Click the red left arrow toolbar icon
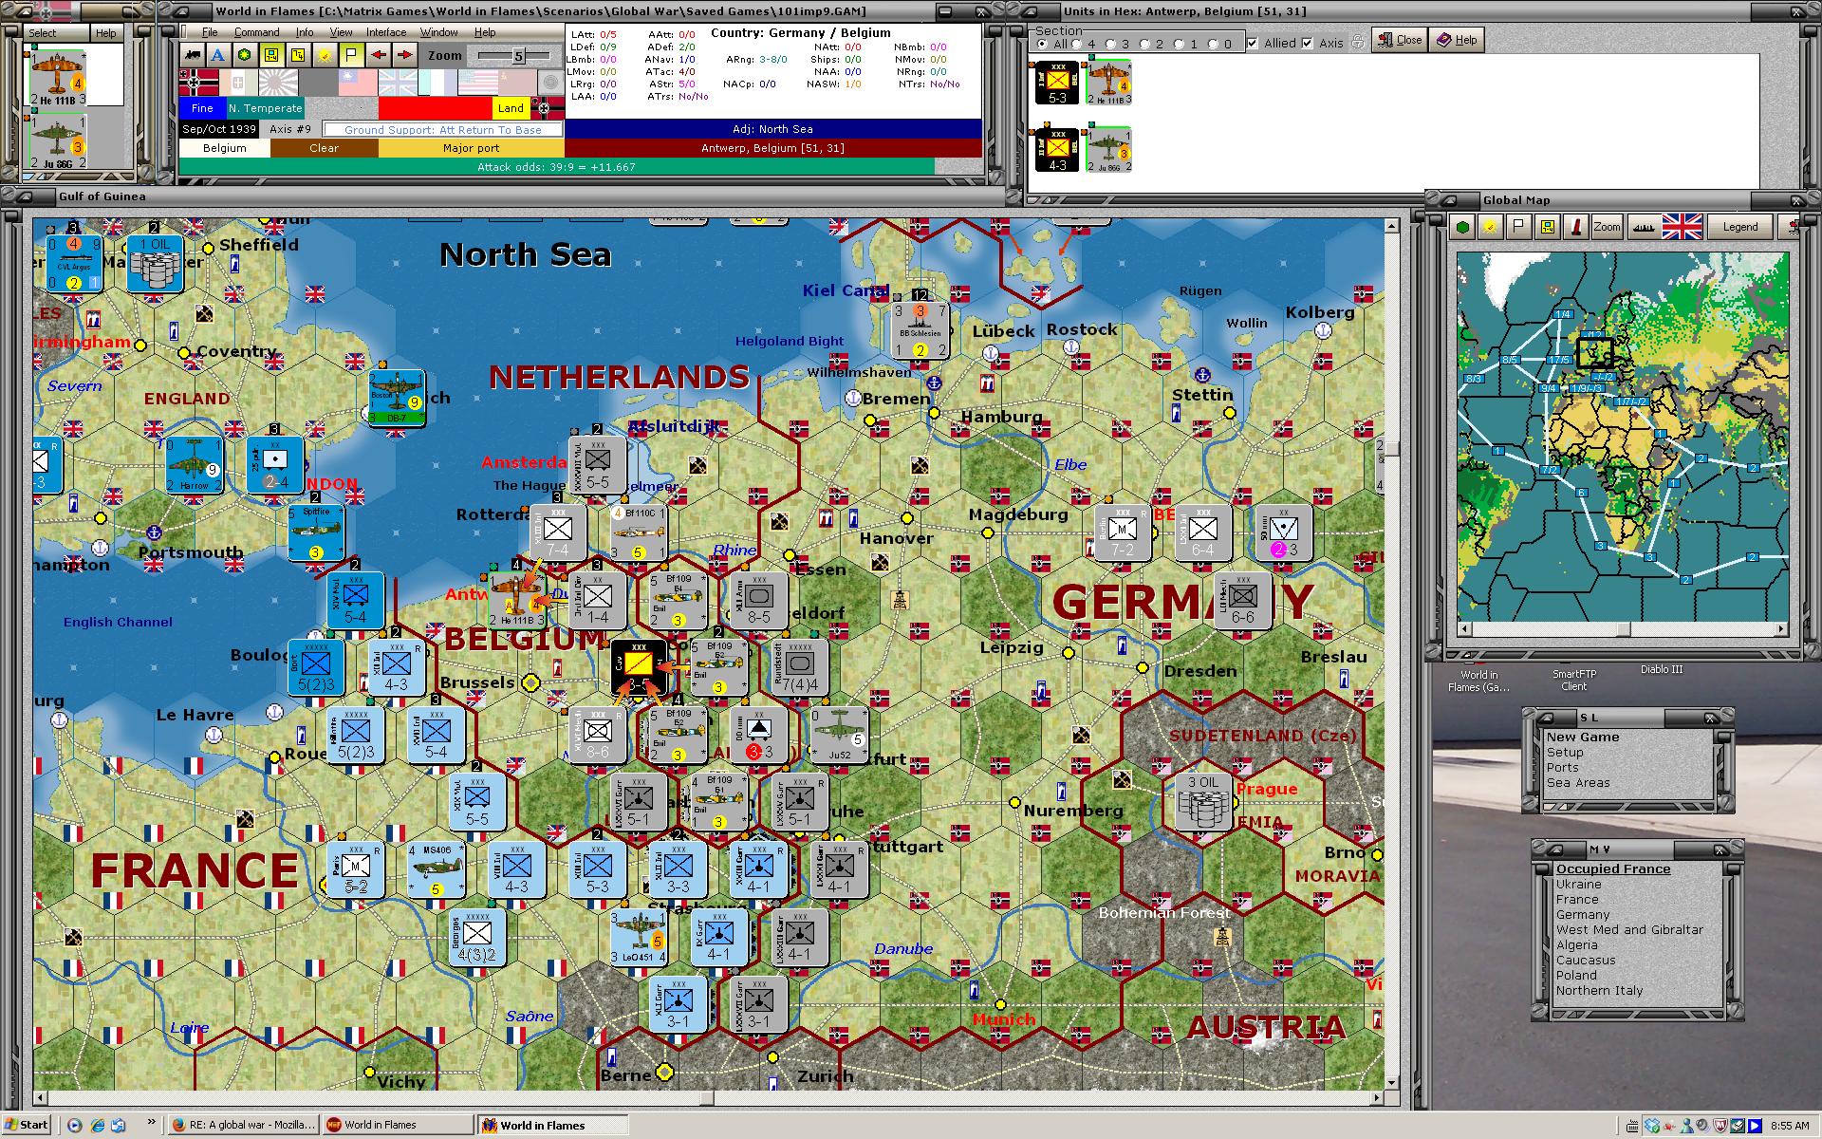This screenshot has width=1822, height=1139. click(379, 55)
